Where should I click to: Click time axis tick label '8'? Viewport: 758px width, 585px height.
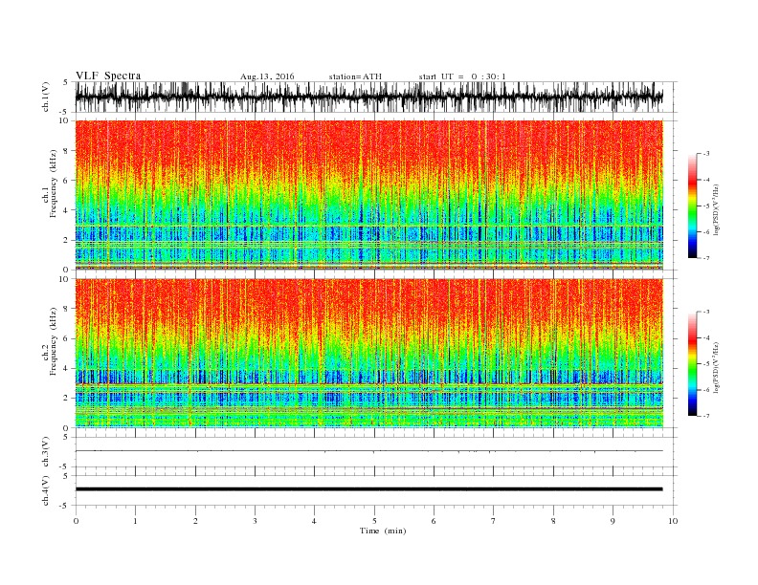coord(553,521)
